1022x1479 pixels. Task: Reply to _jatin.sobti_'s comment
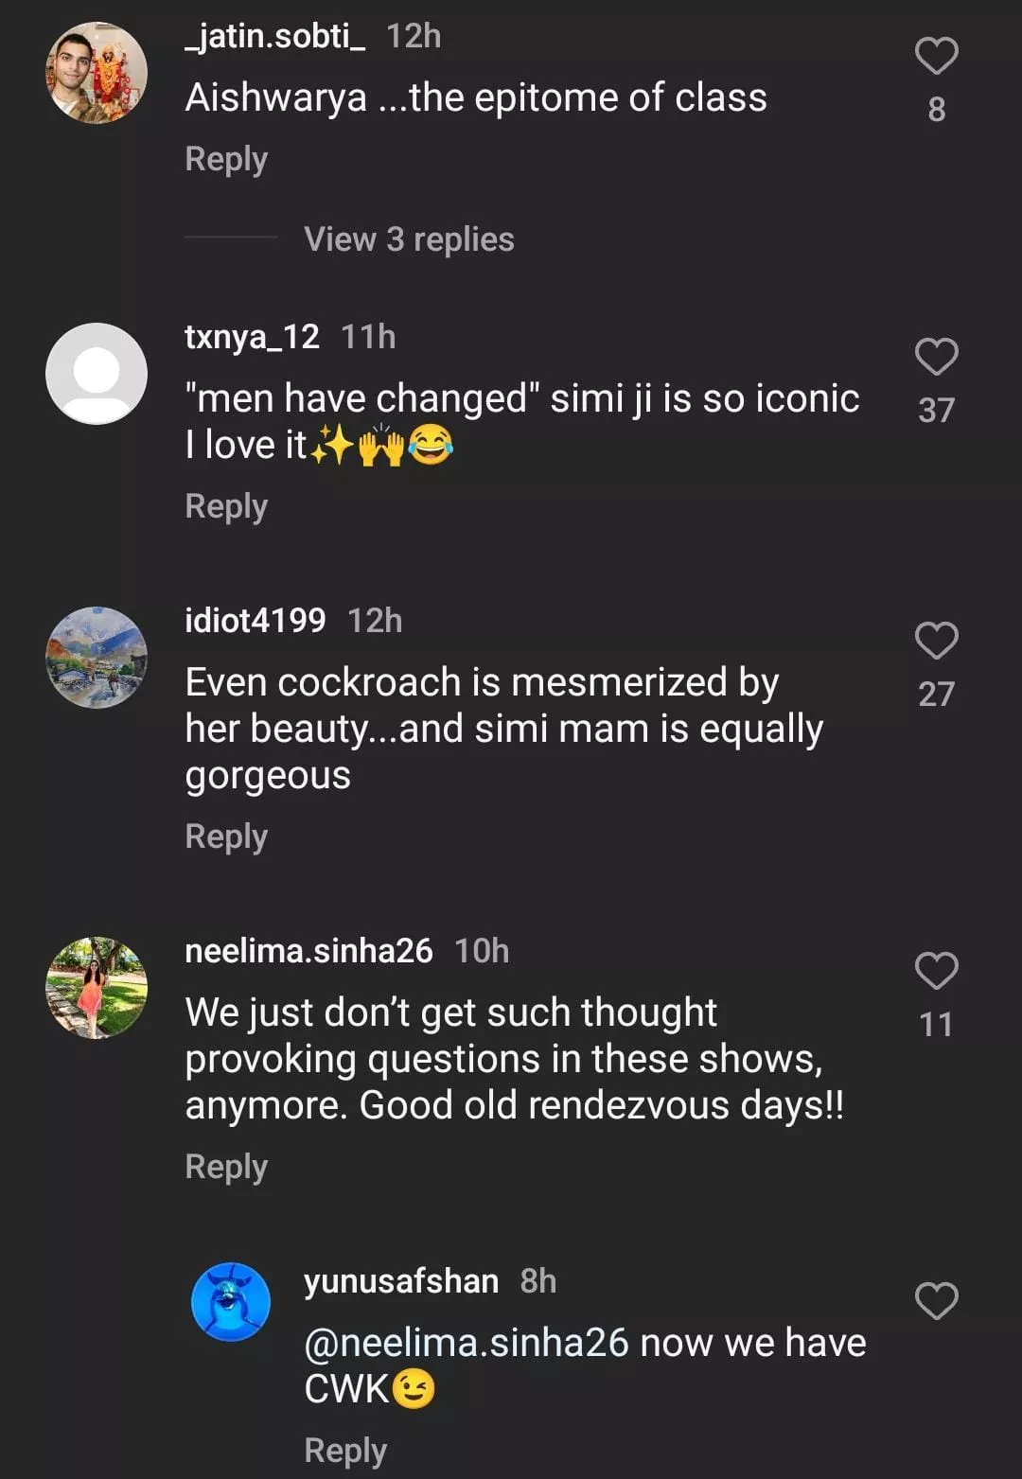click(226, 159)
